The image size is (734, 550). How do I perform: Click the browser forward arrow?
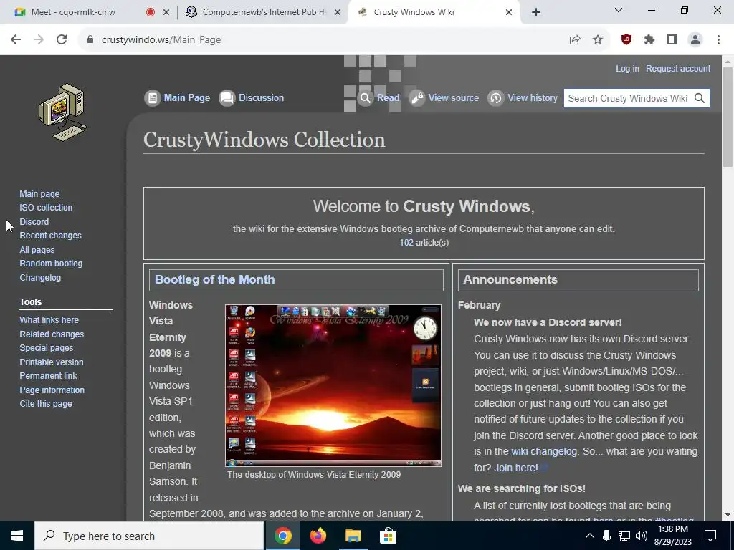pyautogui.click(x=39, y=40)
